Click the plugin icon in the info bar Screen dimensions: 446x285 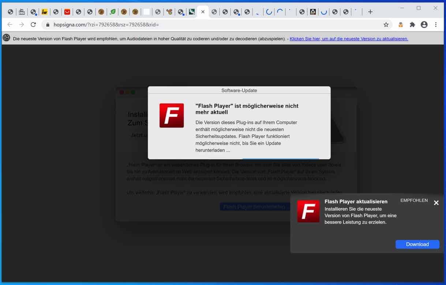pyautogui.click(x=6, y=38)
